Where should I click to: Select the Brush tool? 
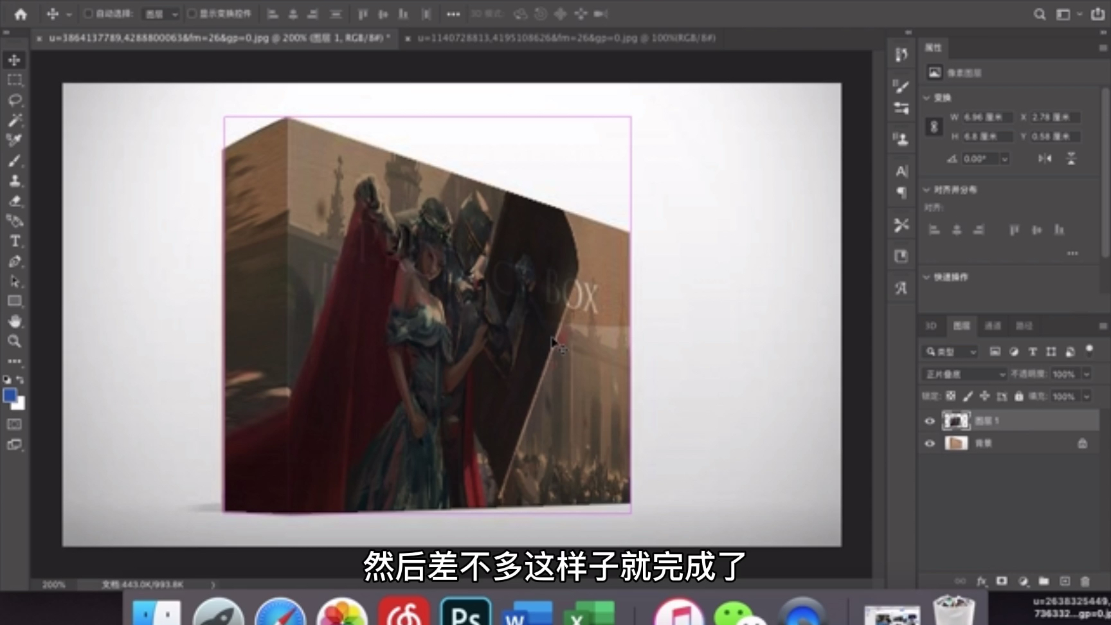[x=14, y=161]
